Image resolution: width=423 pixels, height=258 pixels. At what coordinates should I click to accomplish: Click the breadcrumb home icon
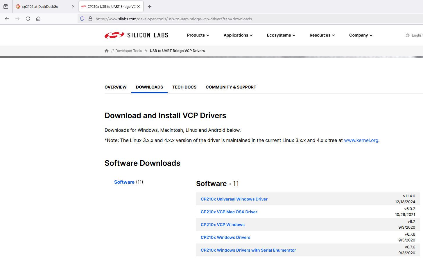107,50
